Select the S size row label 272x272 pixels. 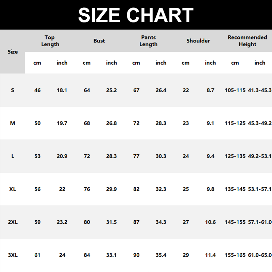(x=13, y=90)
